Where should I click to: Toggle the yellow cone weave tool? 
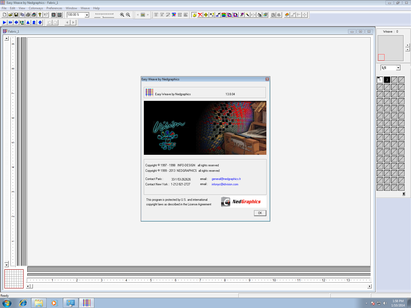point(194,15)
